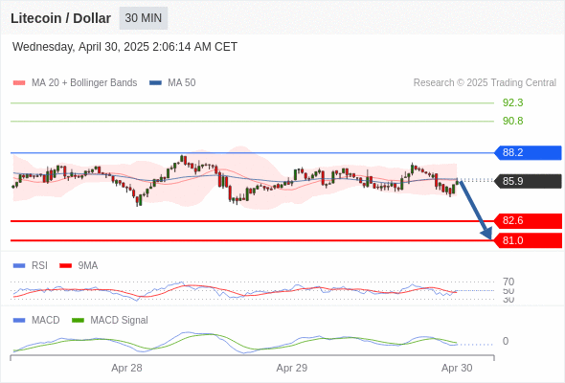Click the MACD Signal green legend marker
This screenshot has height=383, width=565.
78,321
